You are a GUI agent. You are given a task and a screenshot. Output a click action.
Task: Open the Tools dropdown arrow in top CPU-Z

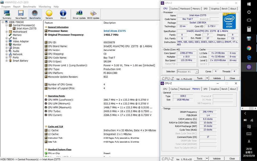(207, 78)
